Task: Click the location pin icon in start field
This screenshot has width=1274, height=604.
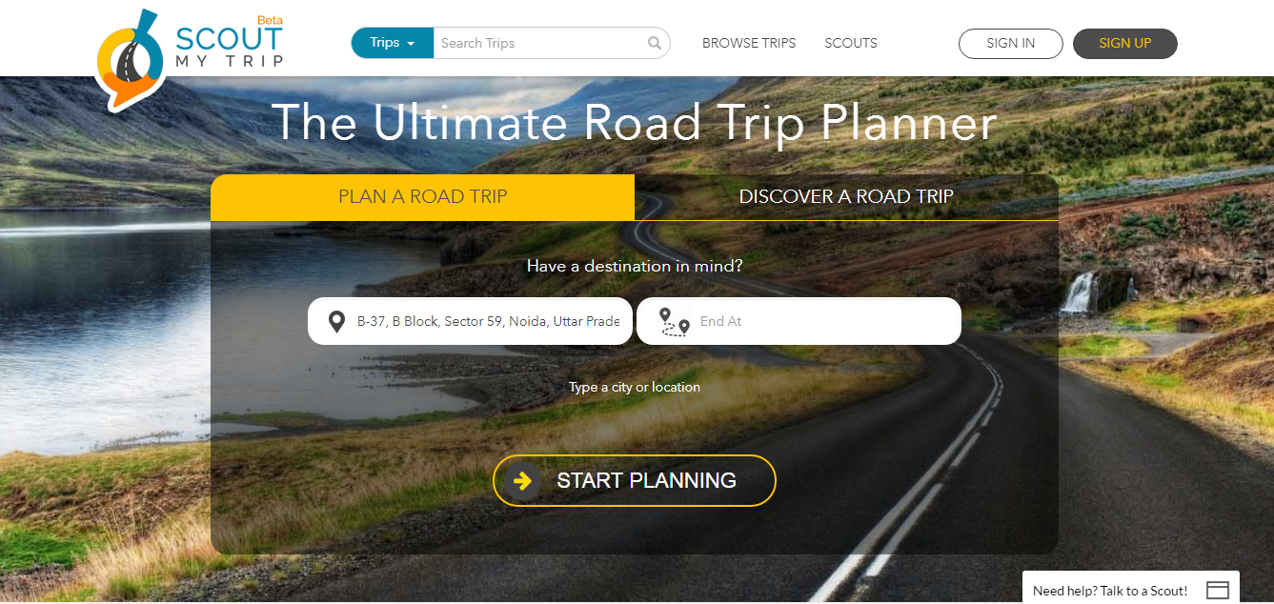Action: 336,322
